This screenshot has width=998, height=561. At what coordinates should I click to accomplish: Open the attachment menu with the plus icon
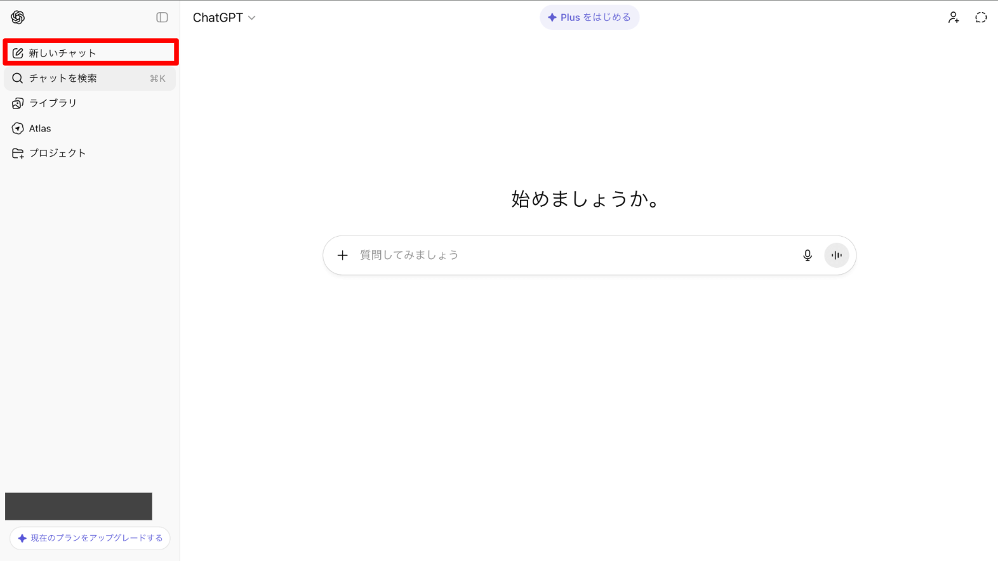tap(343, 255)
